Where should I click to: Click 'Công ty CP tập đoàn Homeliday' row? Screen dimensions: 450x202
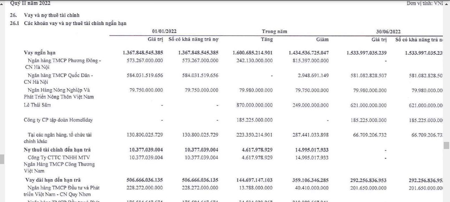[58, 120]
